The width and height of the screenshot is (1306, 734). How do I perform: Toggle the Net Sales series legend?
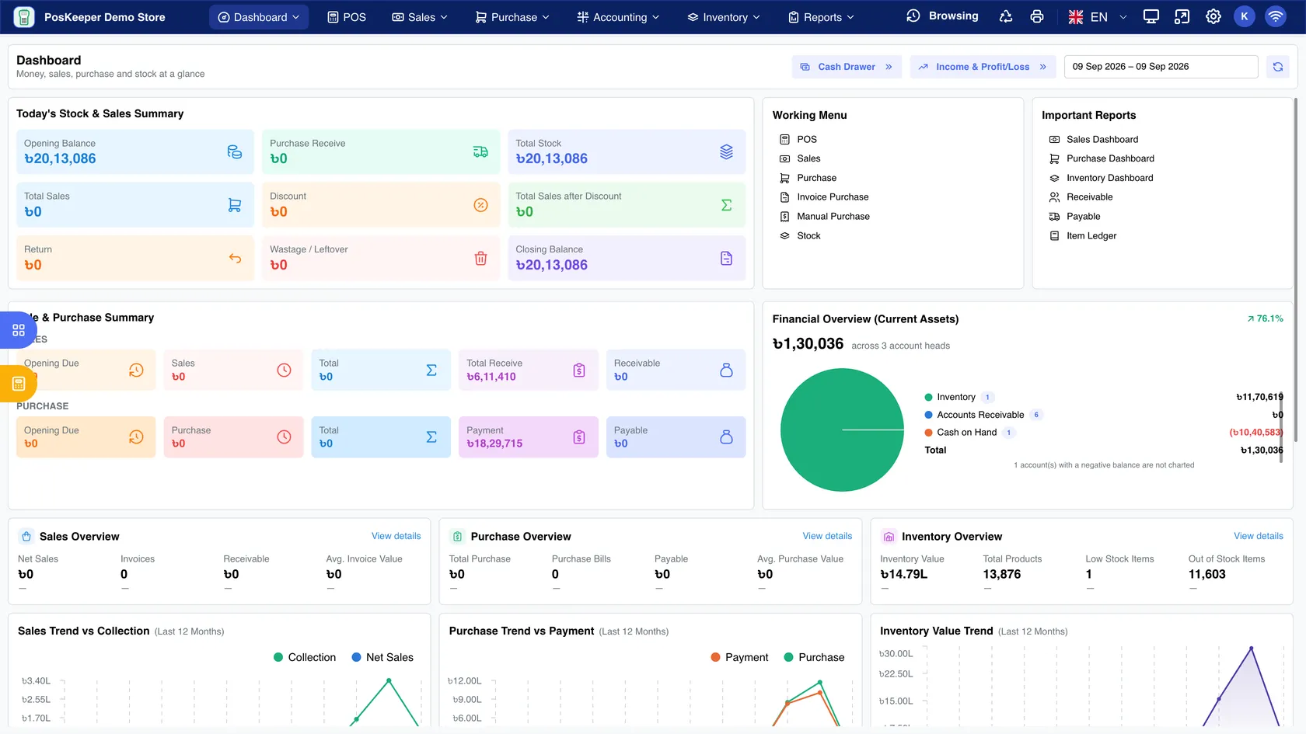[382, 657]
